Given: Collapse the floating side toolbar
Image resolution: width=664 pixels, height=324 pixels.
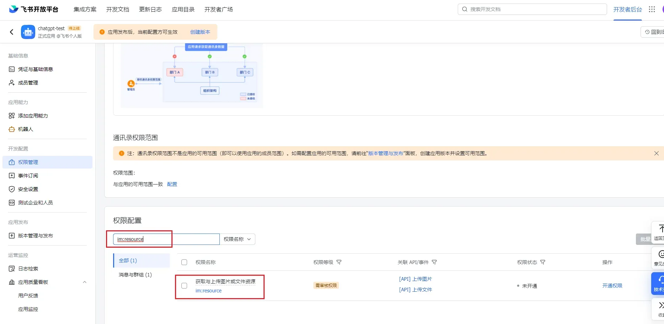Looking at the screenshot, I should point(658,309).
